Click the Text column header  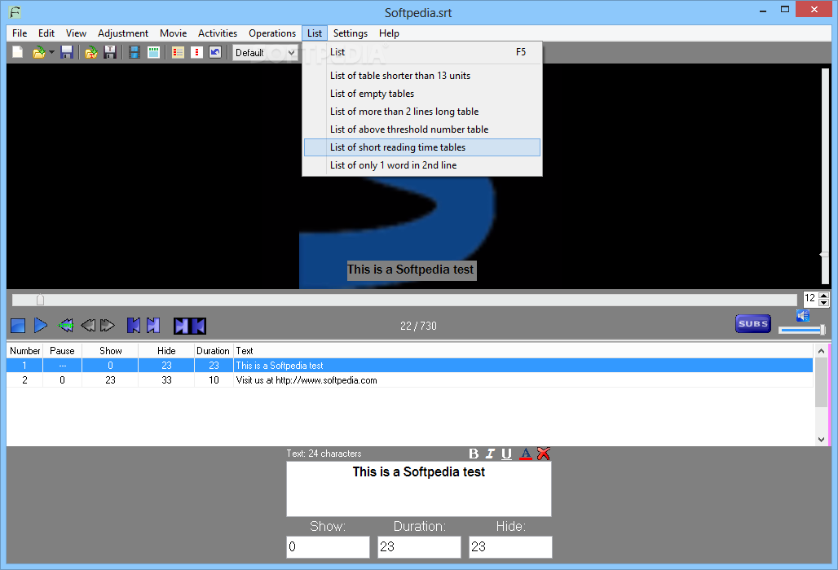point(523,351)
